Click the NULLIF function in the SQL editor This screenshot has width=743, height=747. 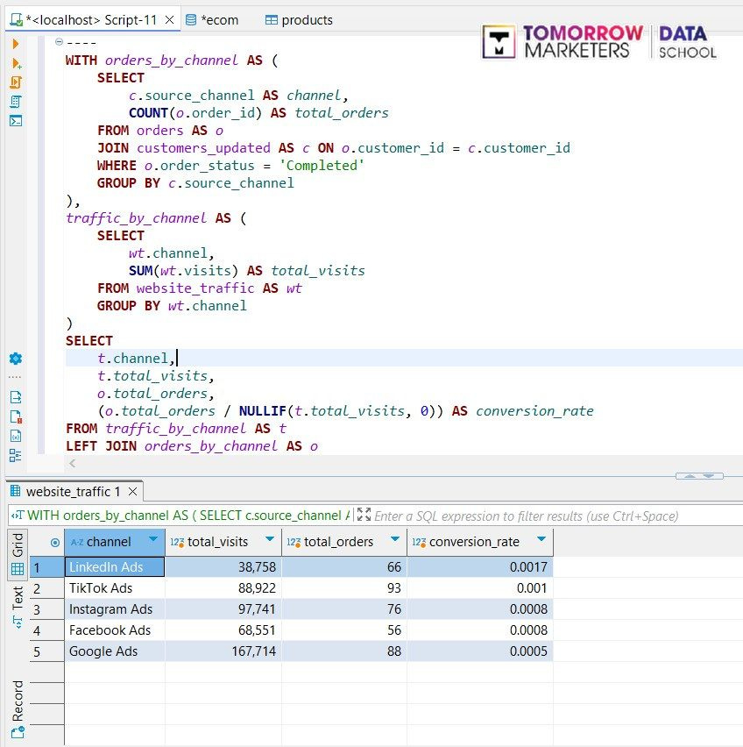262,411
